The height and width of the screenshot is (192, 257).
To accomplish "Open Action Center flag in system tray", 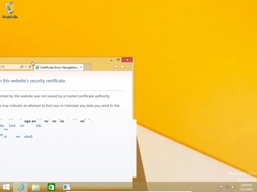I will (x=221, y=187).
